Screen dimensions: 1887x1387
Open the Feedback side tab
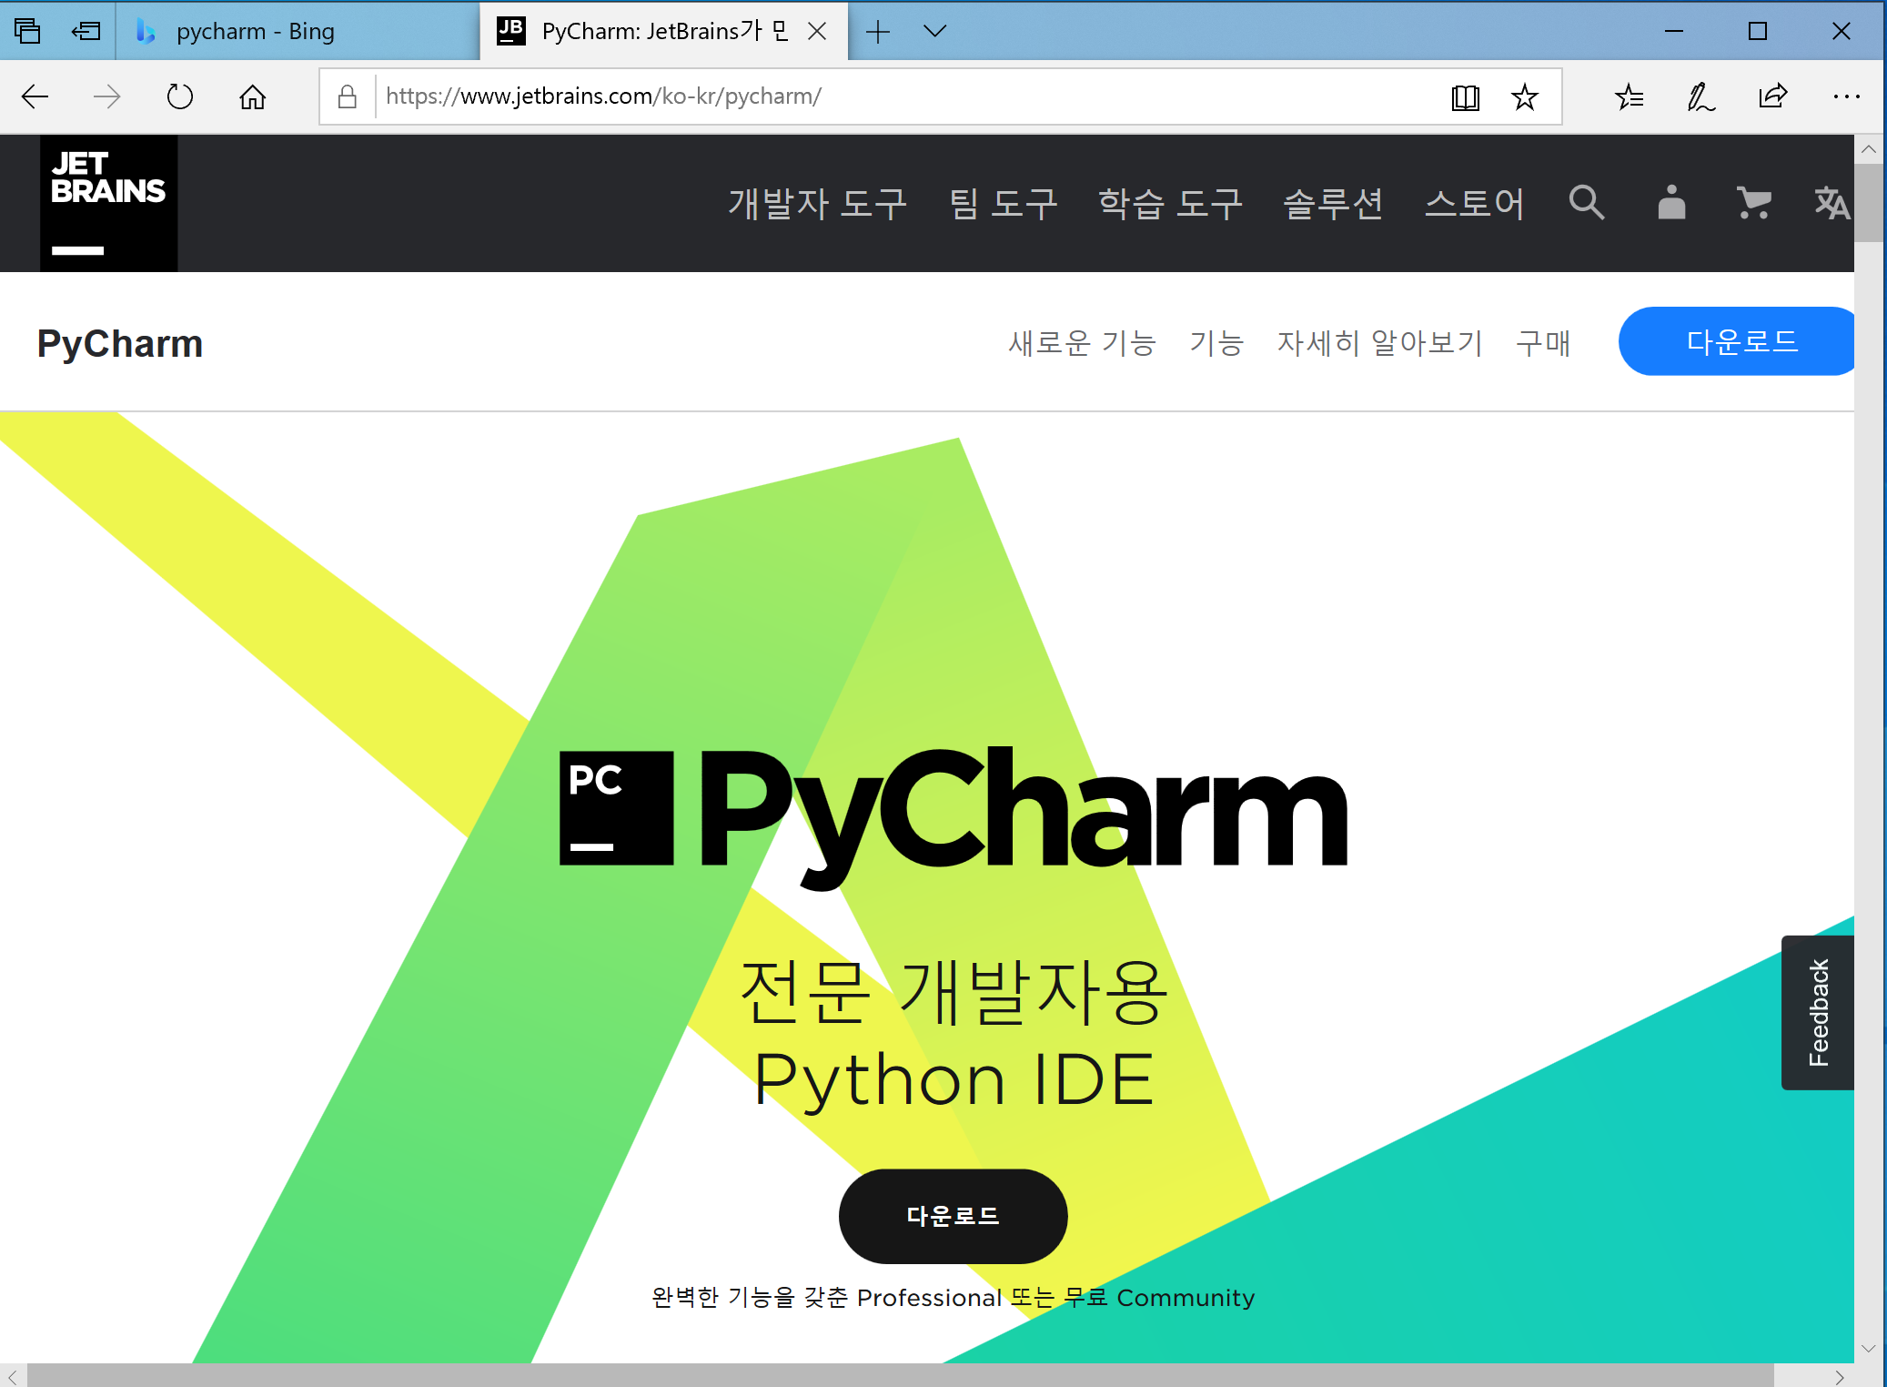coord(1817,1012)
